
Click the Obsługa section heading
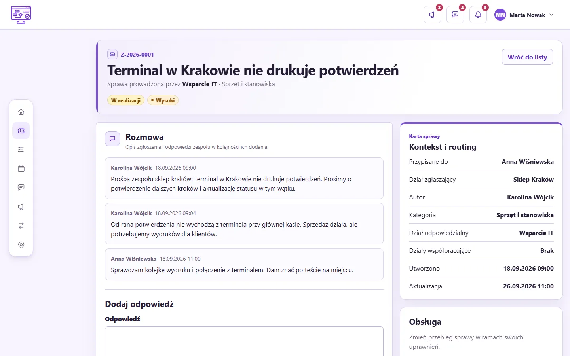point(425,322)
